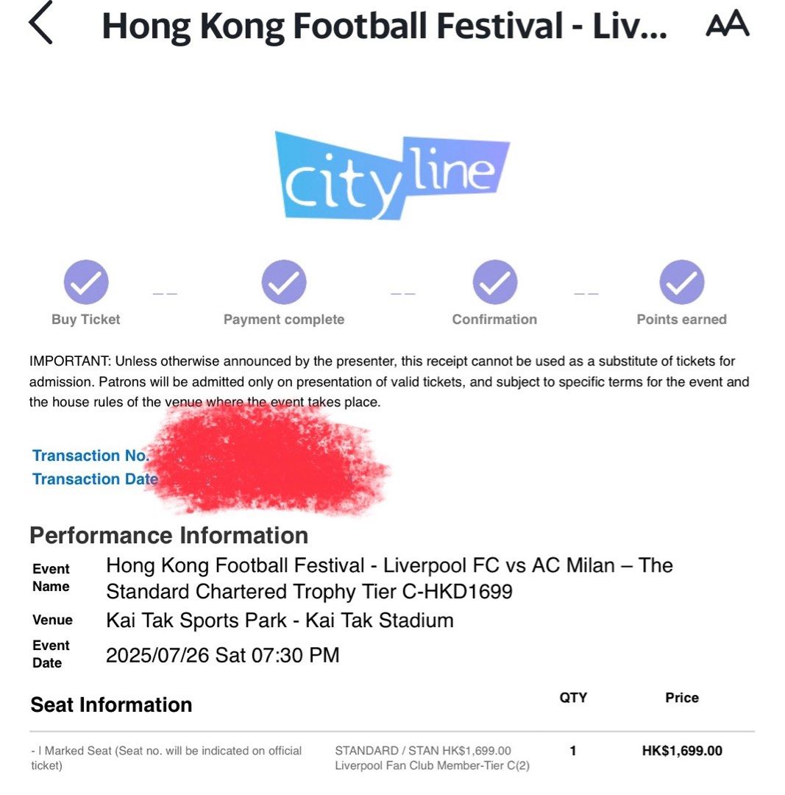785x795 pixels.
Task: Switch to the Confirmation step label
Action: (494, 319)
